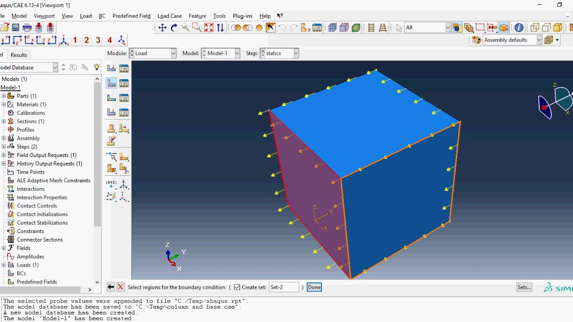This screenshot has height=322, width=573.
Task: Open the Model menu
Action: point(19,16)
